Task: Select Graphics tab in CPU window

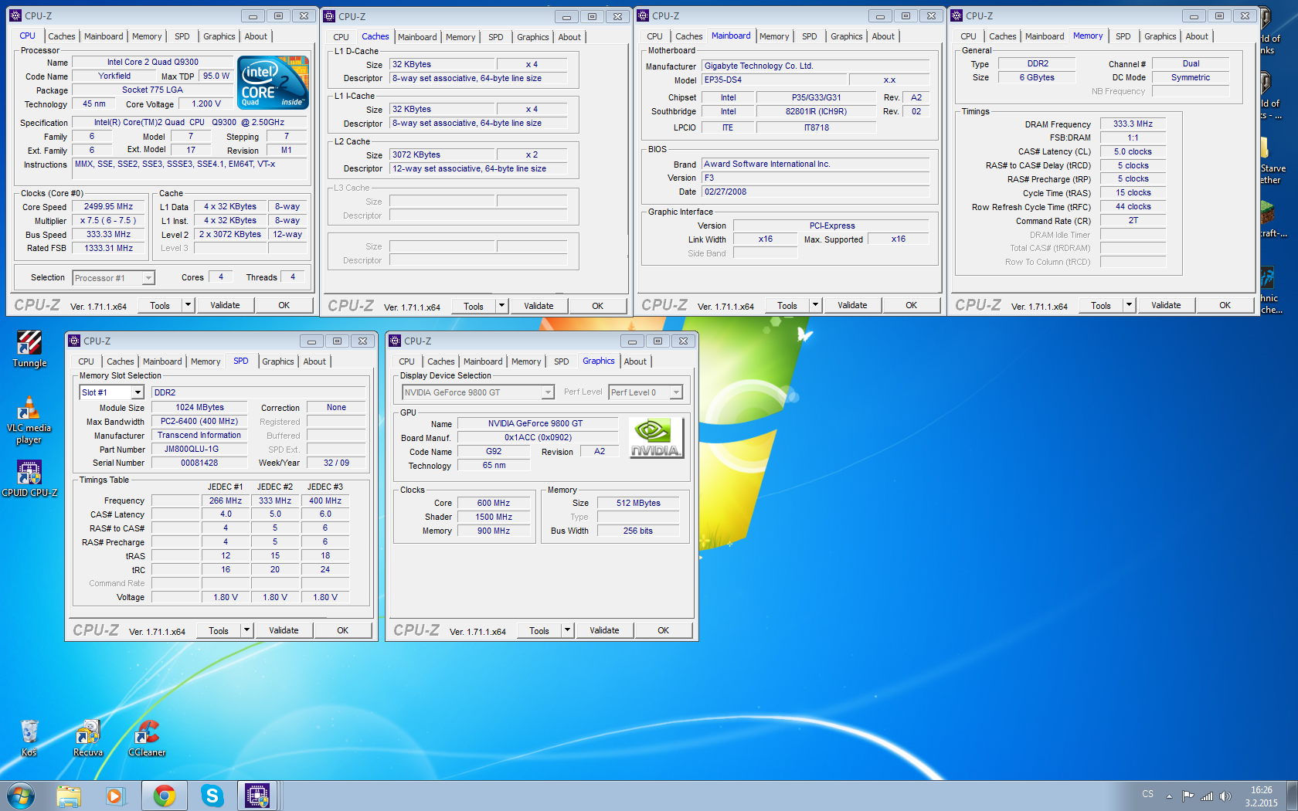Action: coord(219,36)
